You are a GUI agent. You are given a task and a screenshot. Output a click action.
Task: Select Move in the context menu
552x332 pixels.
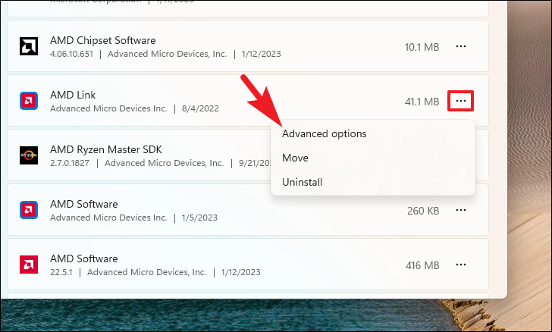point(296,158)
